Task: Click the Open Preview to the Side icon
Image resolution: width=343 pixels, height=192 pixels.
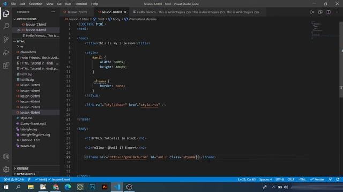Action: pos(320,12)
